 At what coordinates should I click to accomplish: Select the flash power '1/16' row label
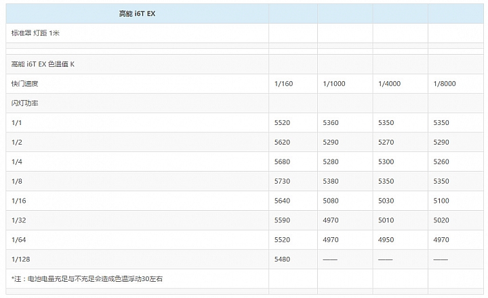tap(19, 201)
